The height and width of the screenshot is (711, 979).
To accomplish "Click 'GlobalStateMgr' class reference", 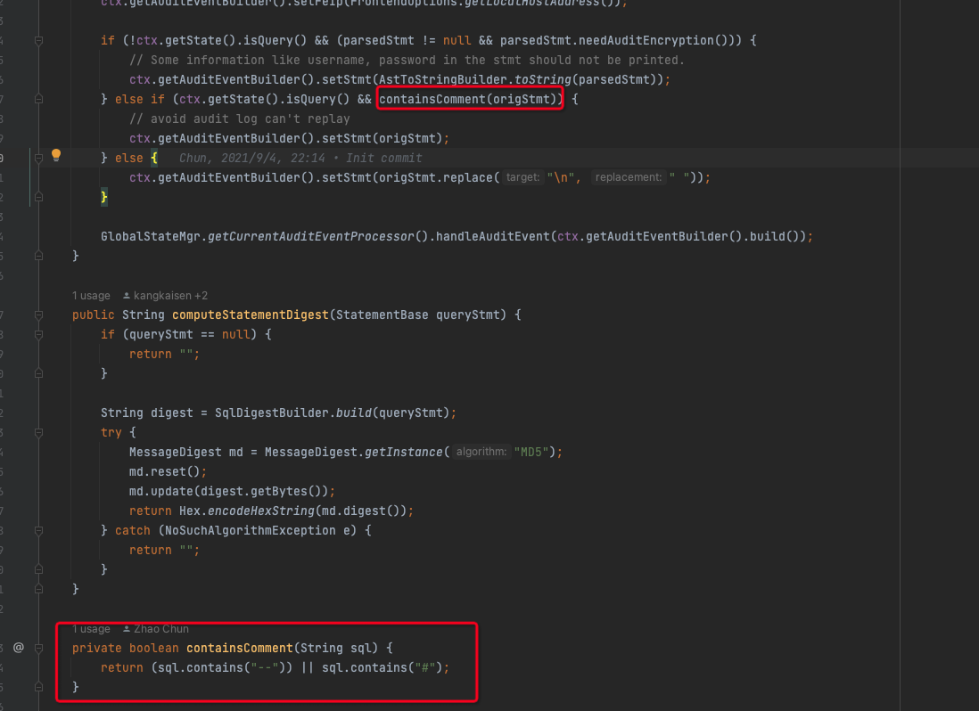I will click(151, 236).
